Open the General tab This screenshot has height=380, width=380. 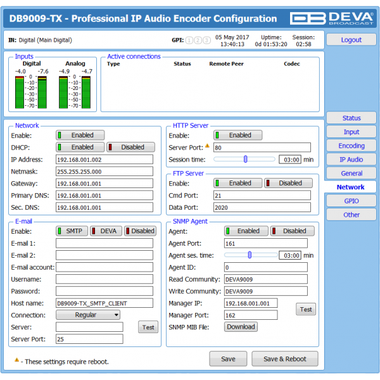pos(351,174)
